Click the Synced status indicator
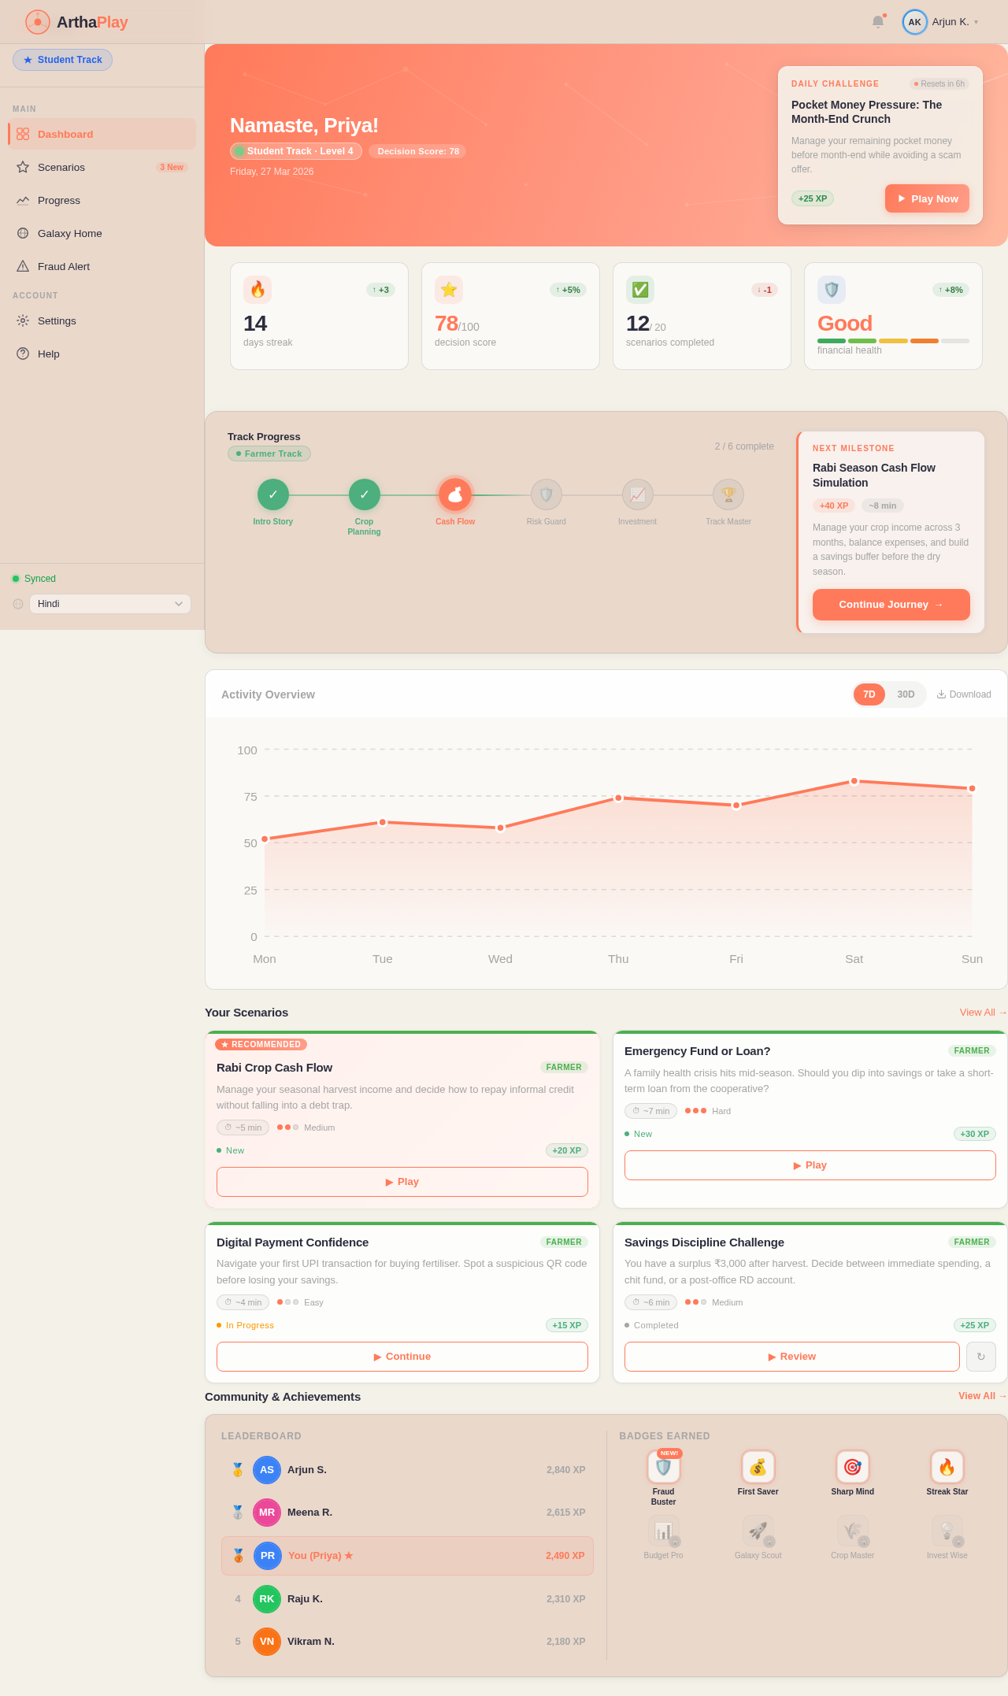Screen dimensions: 1008x1696 34,579
